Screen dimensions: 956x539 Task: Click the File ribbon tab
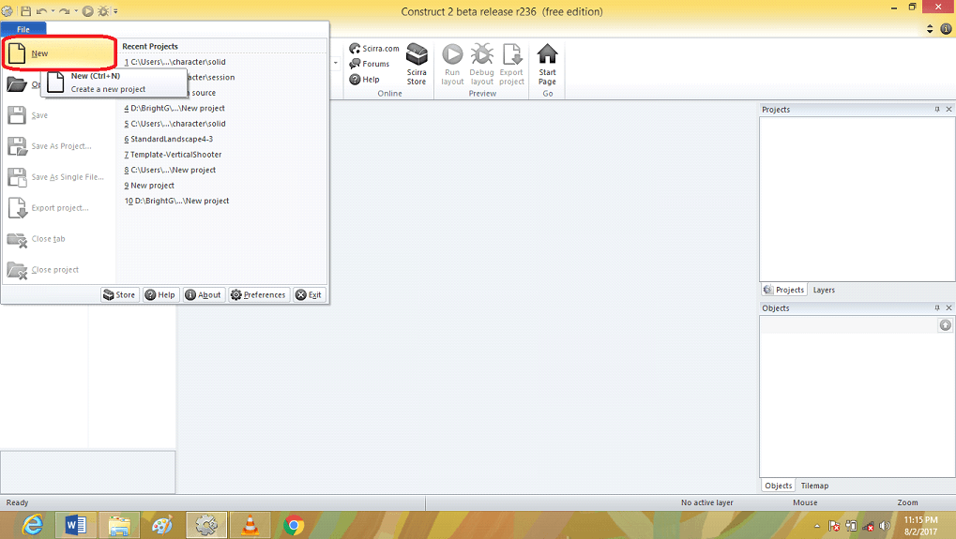[x=23, y=29]
